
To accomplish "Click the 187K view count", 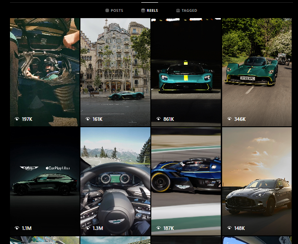I will 169,228.
